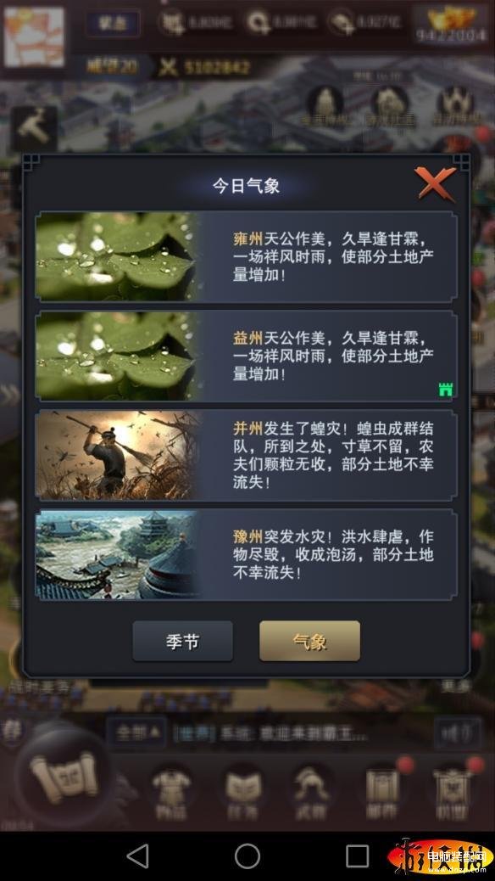Open the 任务 quests book icon
The height and width of the screenshot is (881, 495).
pos(243,794)
